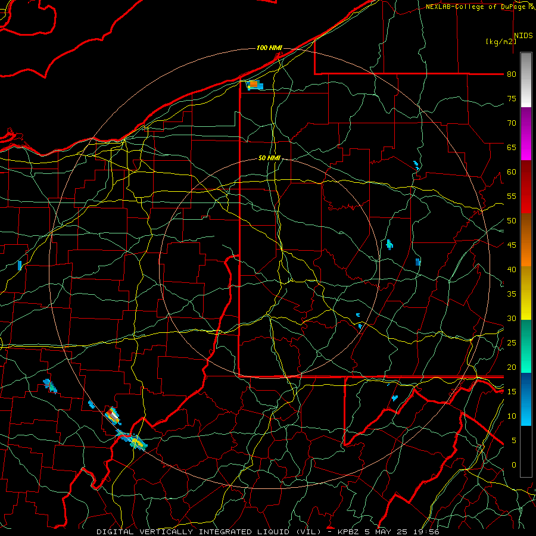The width and height of the screenshot is (536, 536).
Task: Click the 5 value on the legend
Action: pos(514,441)
